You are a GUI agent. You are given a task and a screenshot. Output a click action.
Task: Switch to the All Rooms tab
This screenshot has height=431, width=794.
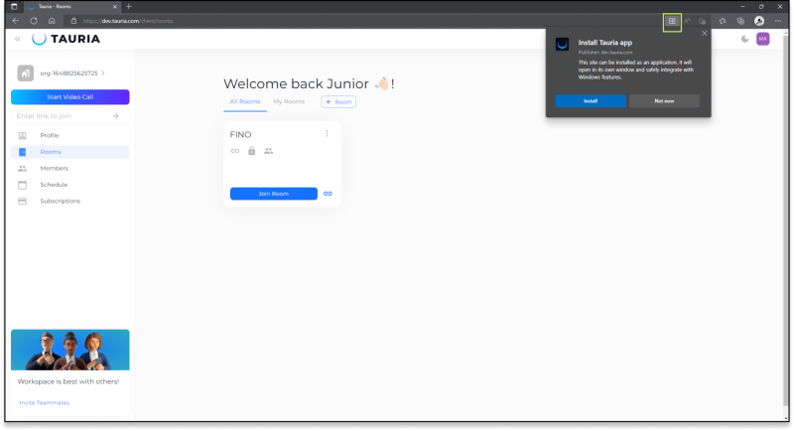tap(245, 102)
